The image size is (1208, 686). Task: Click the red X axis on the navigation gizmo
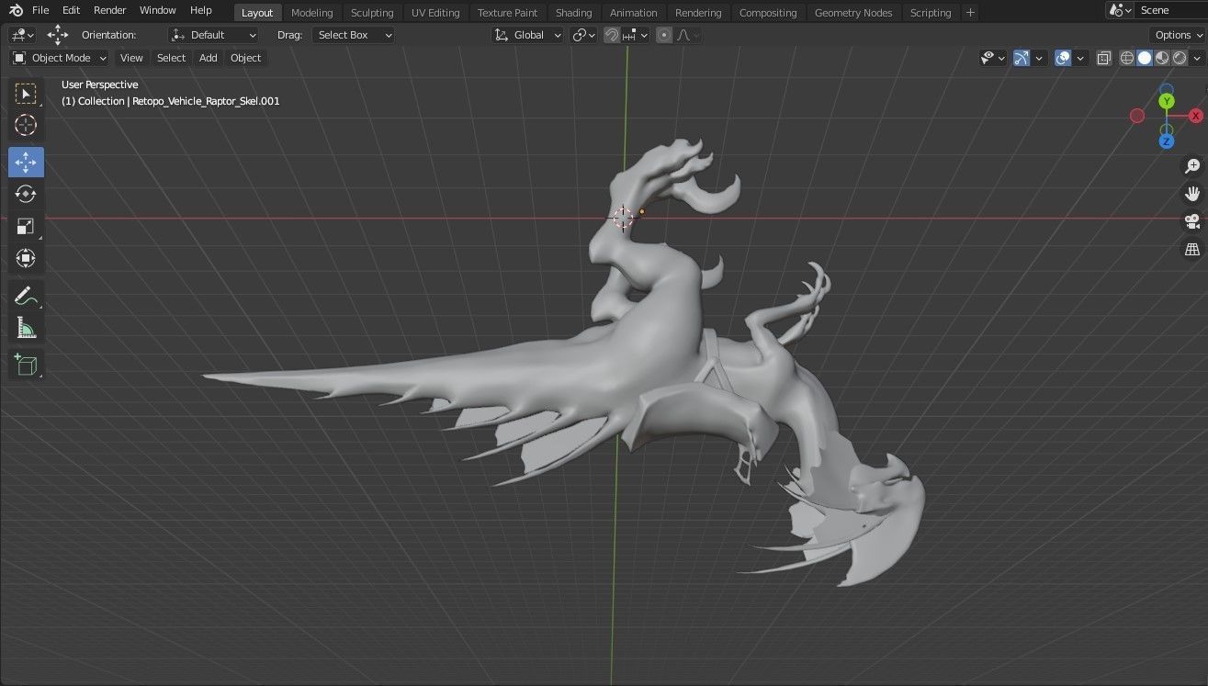[1195, 116]
